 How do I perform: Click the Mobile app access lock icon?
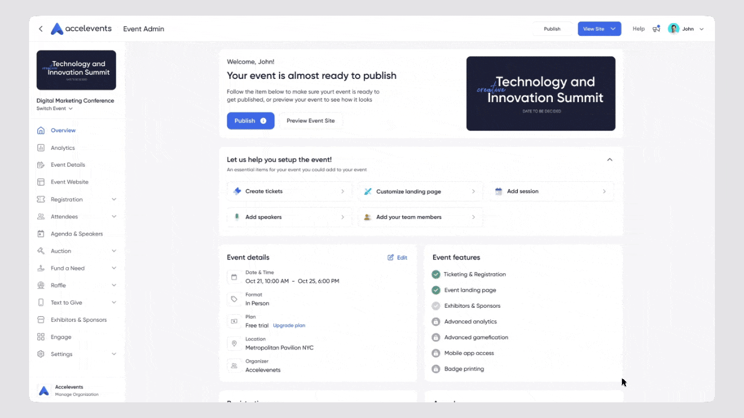(436, 353)
